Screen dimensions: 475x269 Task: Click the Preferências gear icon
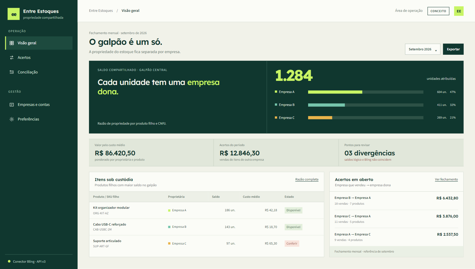[12, 119]
